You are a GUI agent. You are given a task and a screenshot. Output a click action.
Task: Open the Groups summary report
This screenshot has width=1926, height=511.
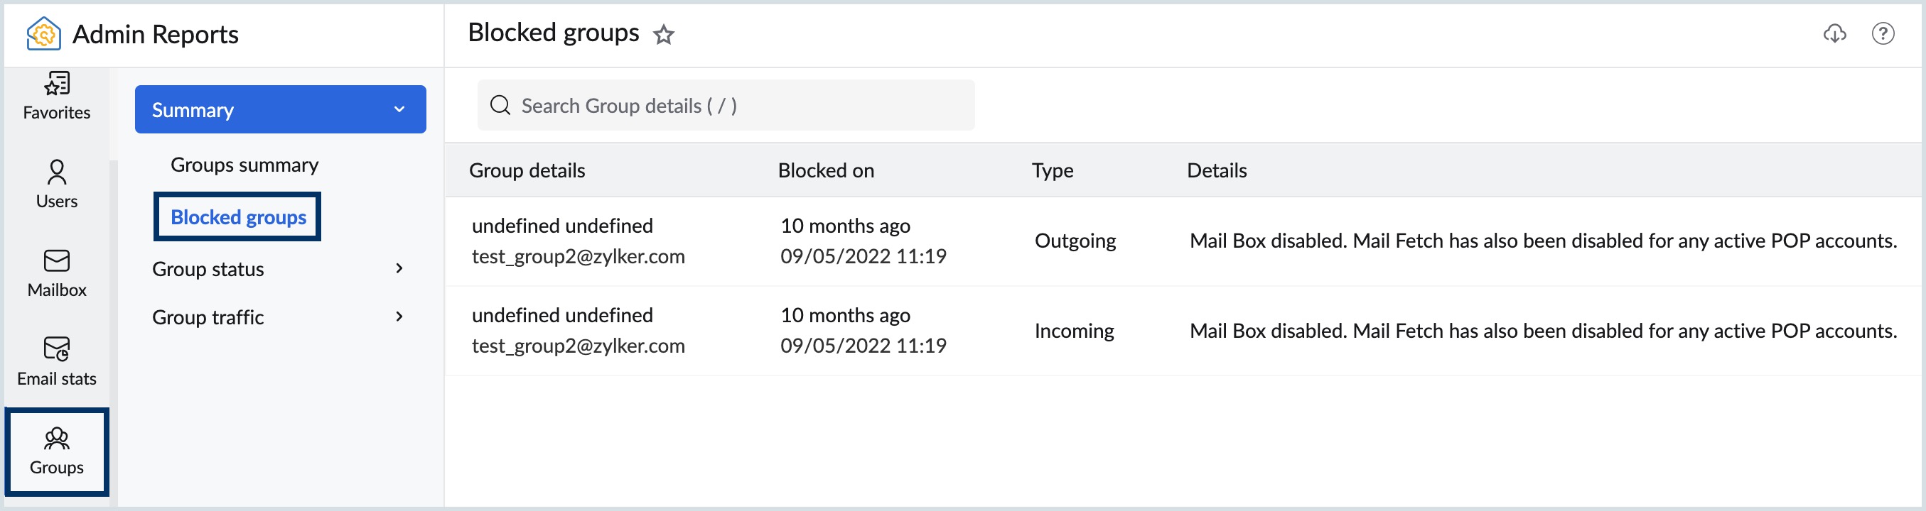[244, 165]
